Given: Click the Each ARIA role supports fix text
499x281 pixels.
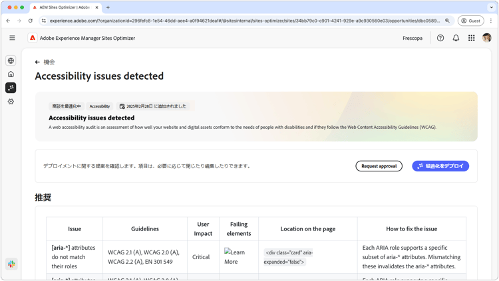Looking at the screenshot, I should pos(411,257).
